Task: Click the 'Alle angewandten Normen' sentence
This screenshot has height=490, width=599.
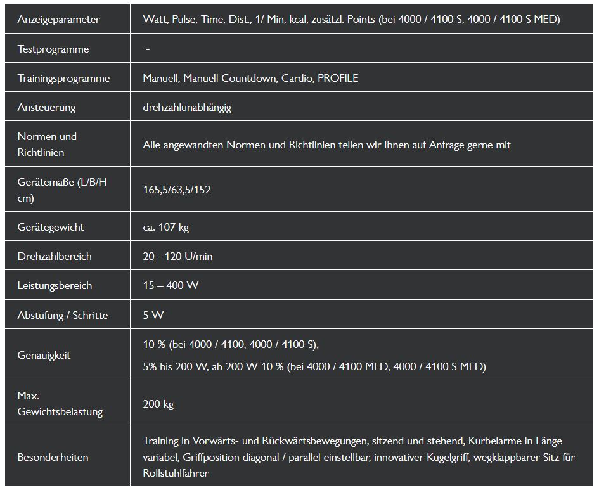Action: (x=326, y=145)
